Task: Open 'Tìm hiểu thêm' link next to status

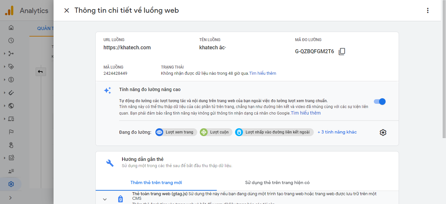Action: [x=263, y=73]
